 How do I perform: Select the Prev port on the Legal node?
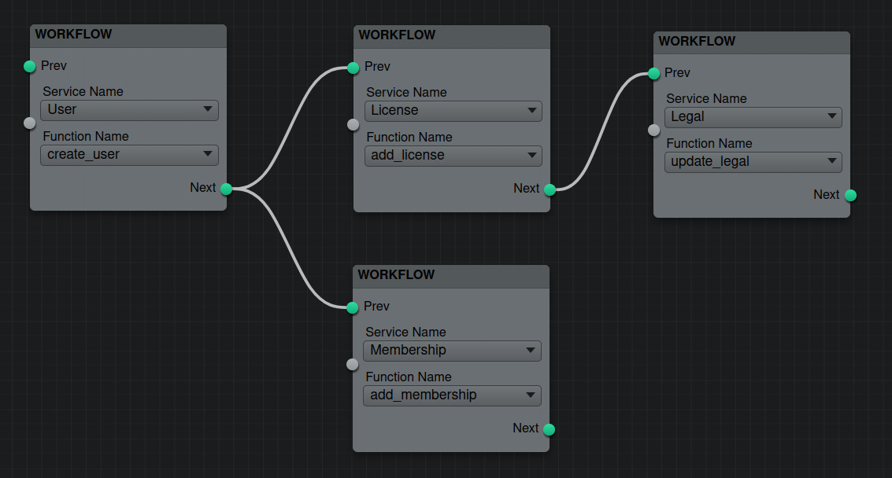point(653,74)
